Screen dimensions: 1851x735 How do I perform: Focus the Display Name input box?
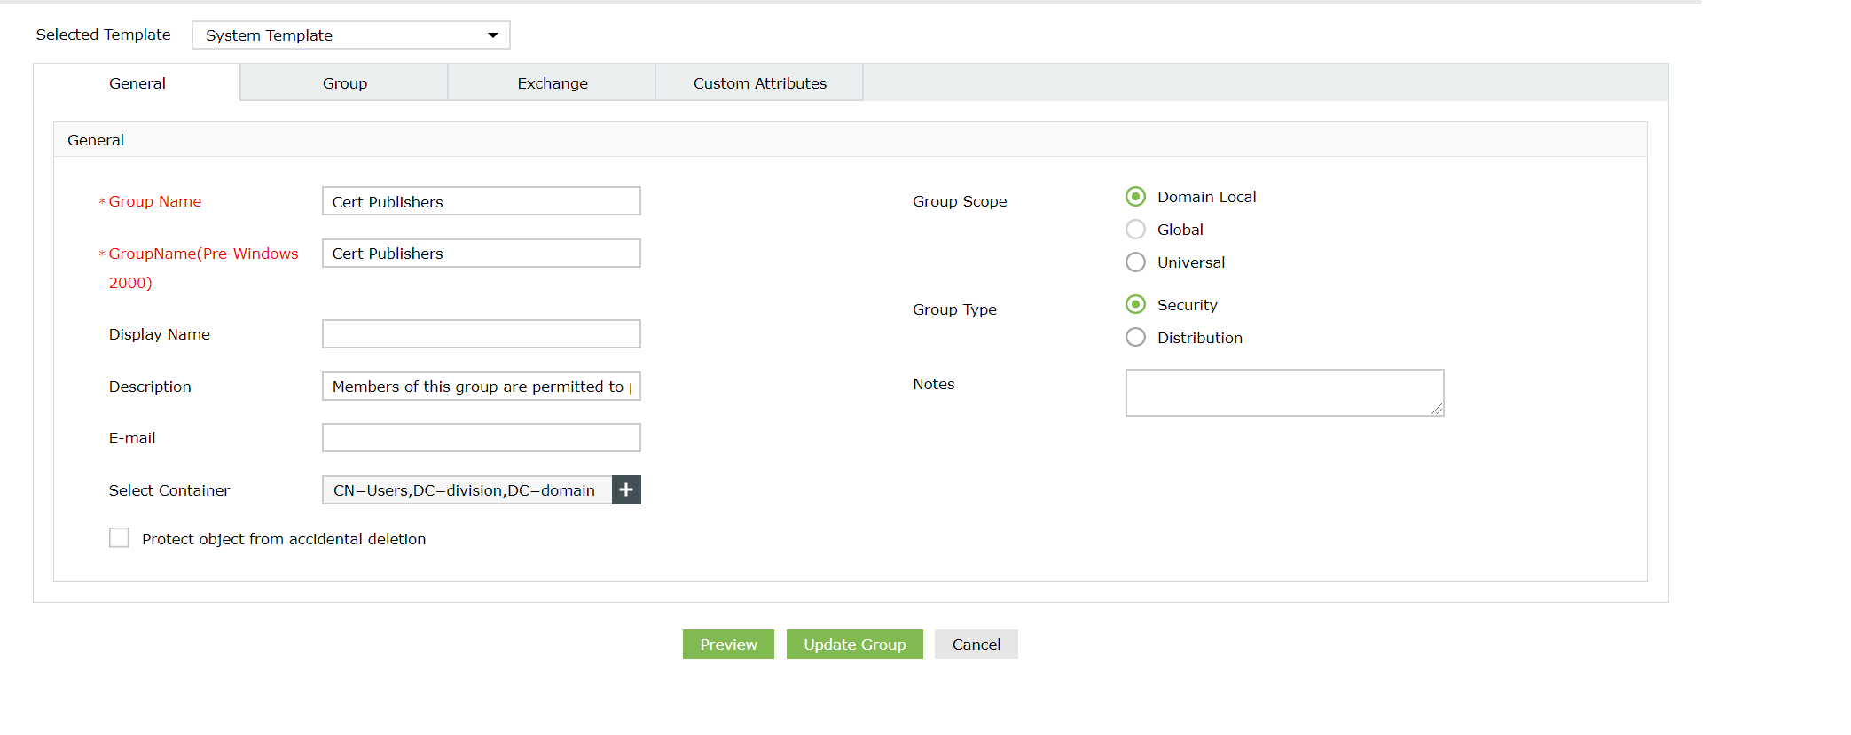(x=481, y=334)
